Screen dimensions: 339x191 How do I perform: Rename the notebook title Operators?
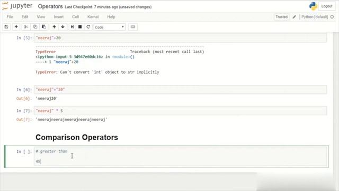pyautogui.click(x=50, y=6)
